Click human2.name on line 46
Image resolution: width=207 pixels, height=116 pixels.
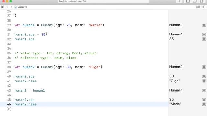[25, 104]
